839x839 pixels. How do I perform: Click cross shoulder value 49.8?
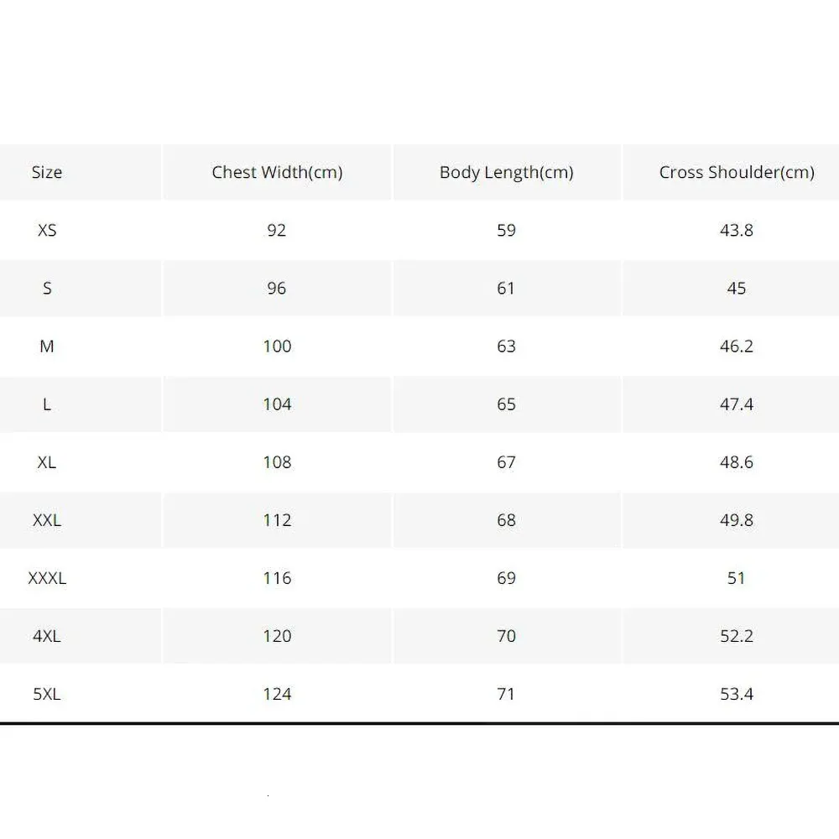(x=736, y=520)
